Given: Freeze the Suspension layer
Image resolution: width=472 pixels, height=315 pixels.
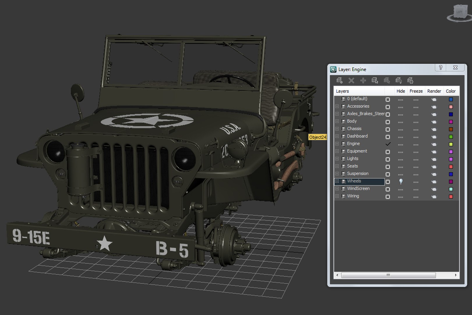Looking at the screenshot, I should (416, 174).
